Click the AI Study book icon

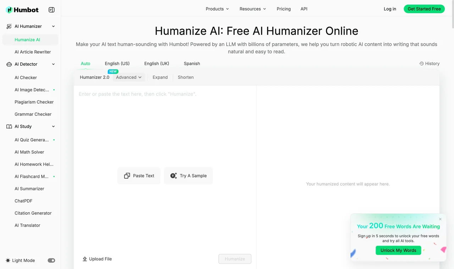[x=9, y=126]
